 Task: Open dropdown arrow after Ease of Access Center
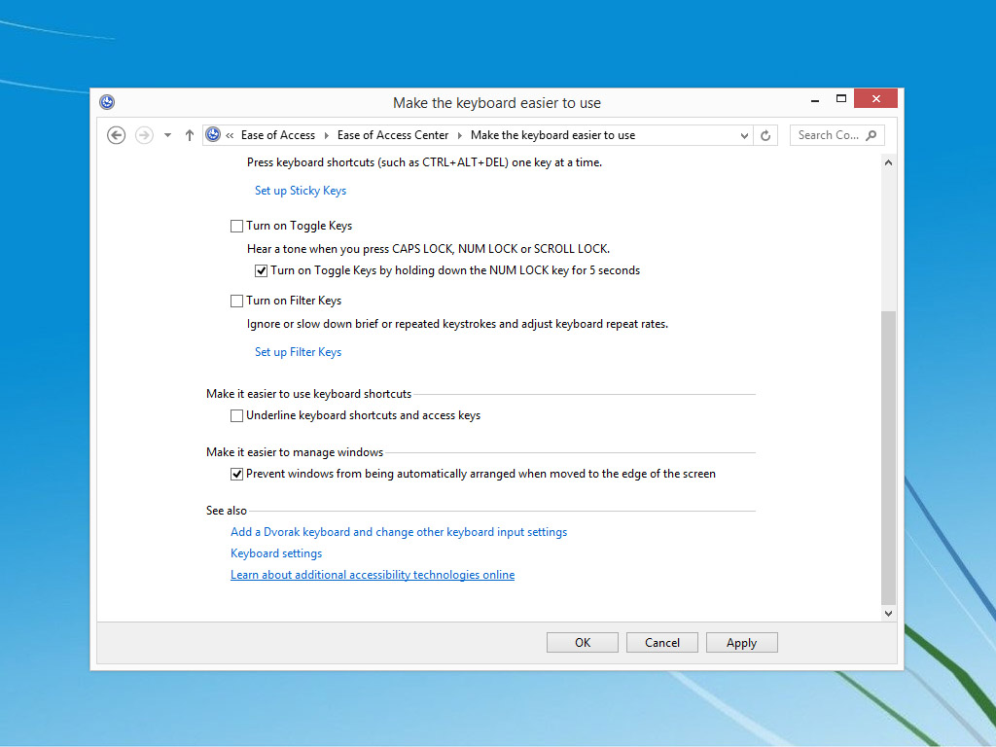[x=460, y=135]
